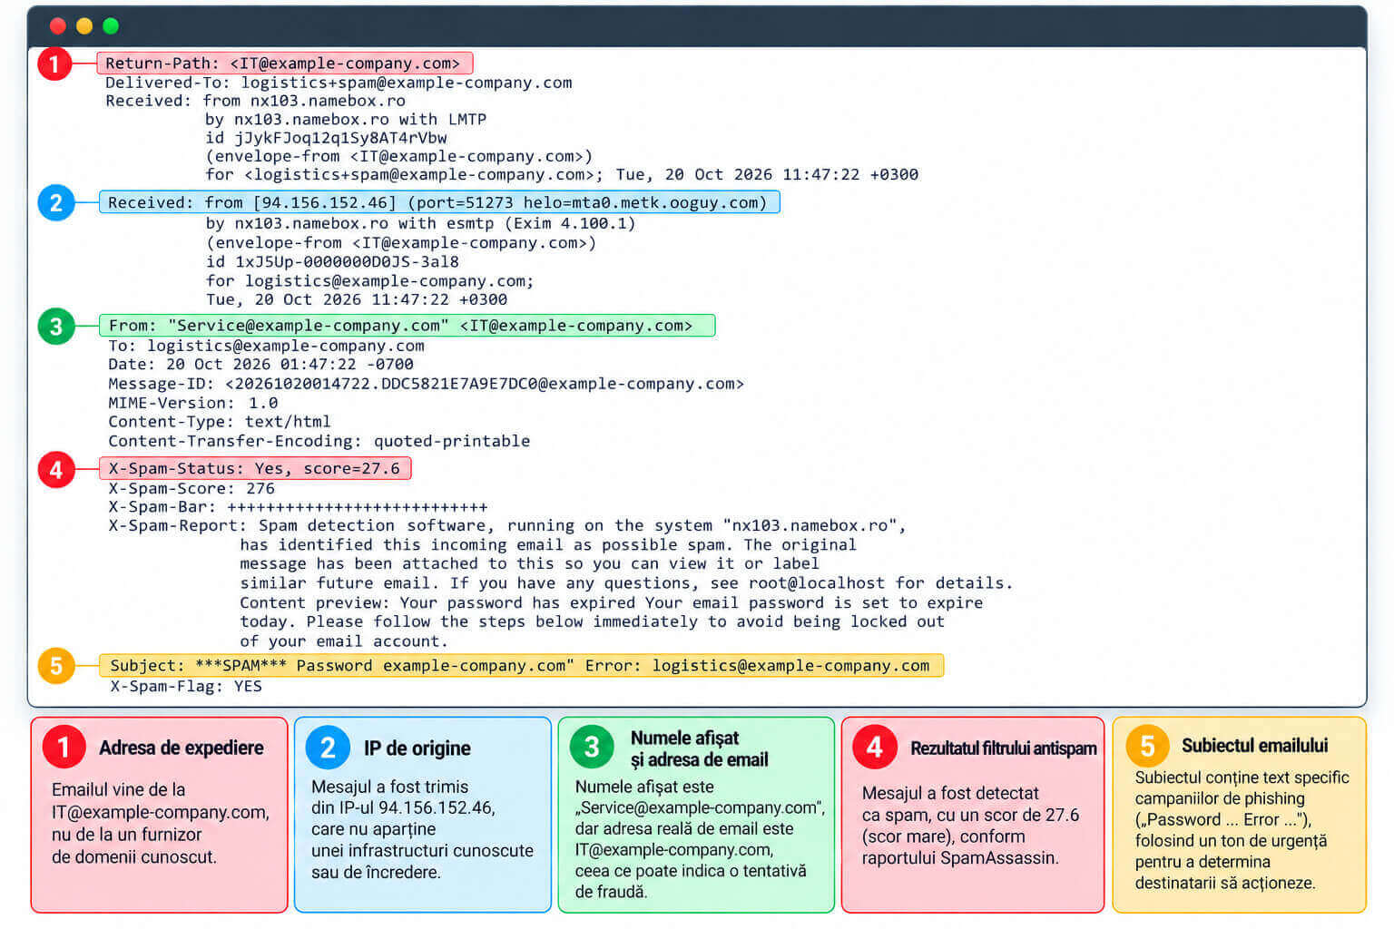The image size is (1394, 929).
Task: Click the "Delivered-To: logistics+spam@example-company.com" line
Action: (x=339, y=83)
